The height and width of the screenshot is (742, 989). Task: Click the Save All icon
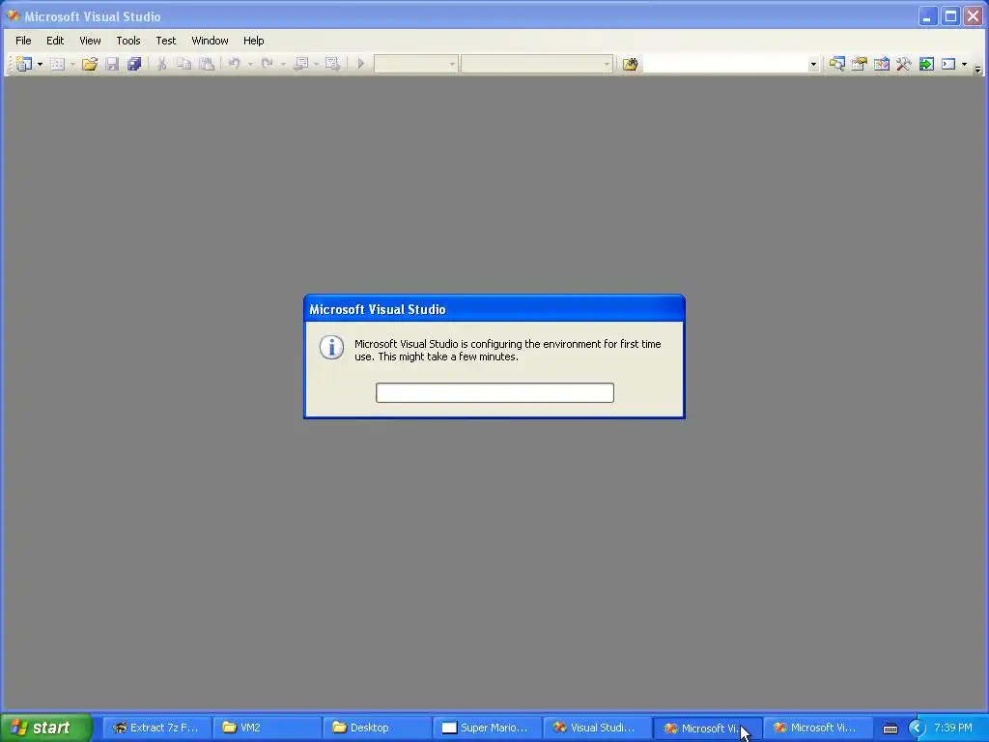click(x=134, y=64)
